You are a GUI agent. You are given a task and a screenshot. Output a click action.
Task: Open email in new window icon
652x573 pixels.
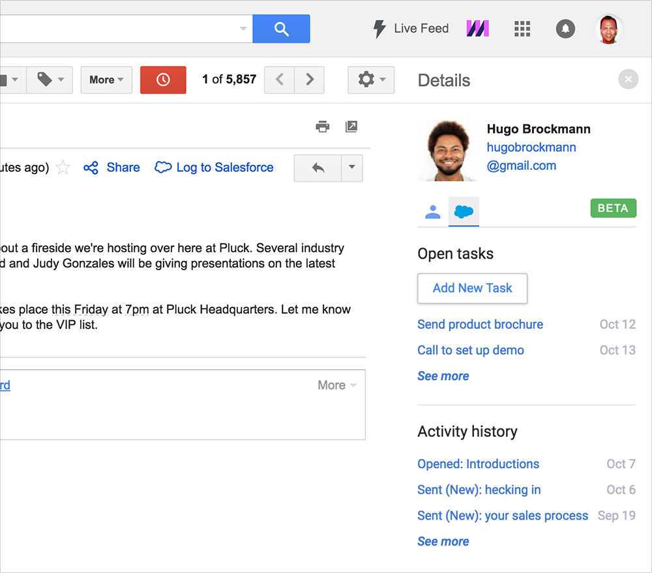[351, 126]
